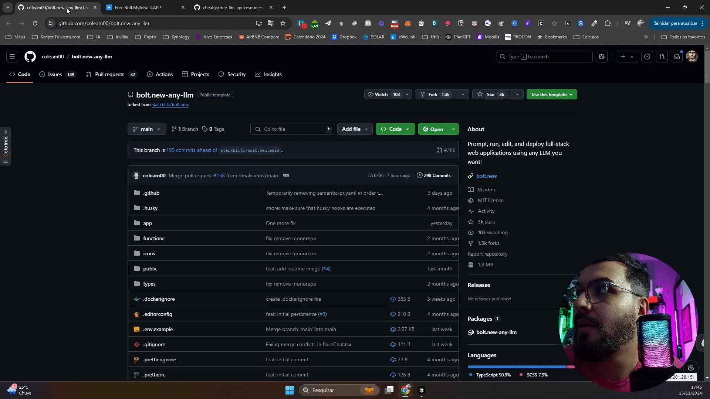The width and height of the screenshot is (710, 399).
Task: Focus the Go to file search field
Action: pos(292,129)
